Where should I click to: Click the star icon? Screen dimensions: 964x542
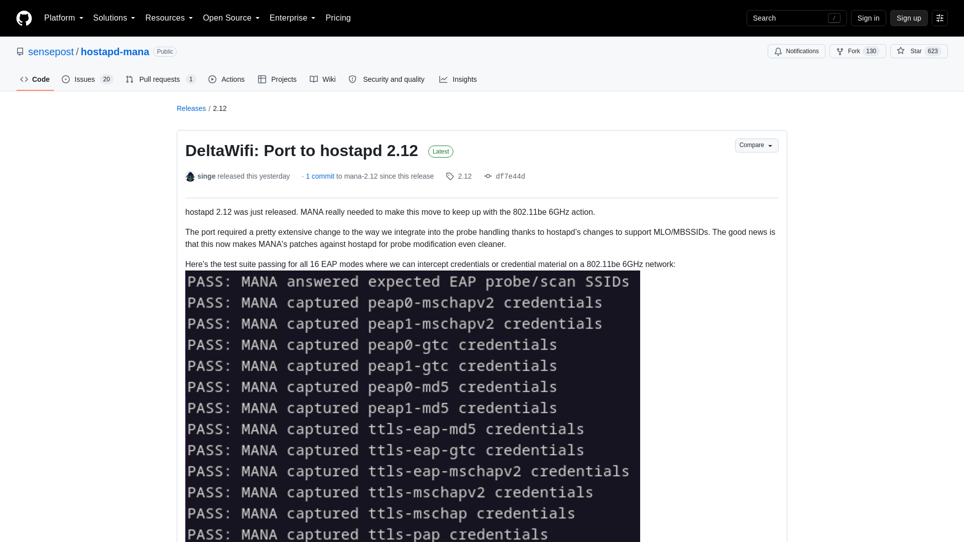point(901,51)
